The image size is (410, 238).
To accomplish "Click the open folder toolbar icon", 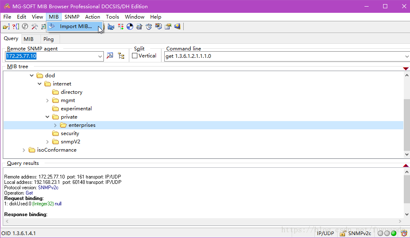I will pyautogui.click(x=6, y=26).
